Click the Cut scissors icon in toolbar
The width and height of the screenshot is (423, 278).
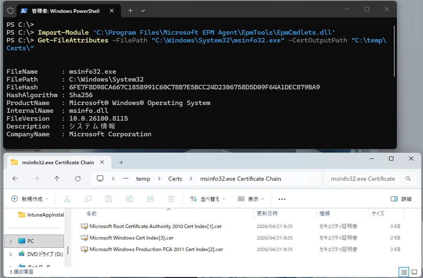[x=67, y=199]
